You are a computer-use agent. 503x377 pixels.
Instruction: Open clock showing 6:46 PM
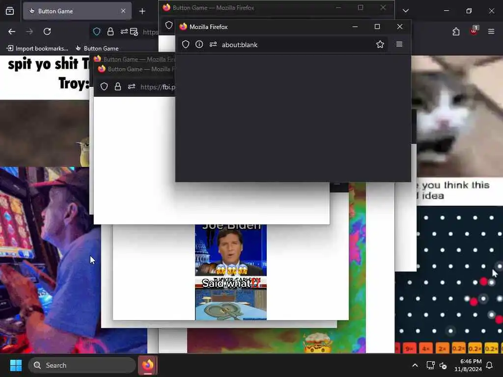click(468, 365)
